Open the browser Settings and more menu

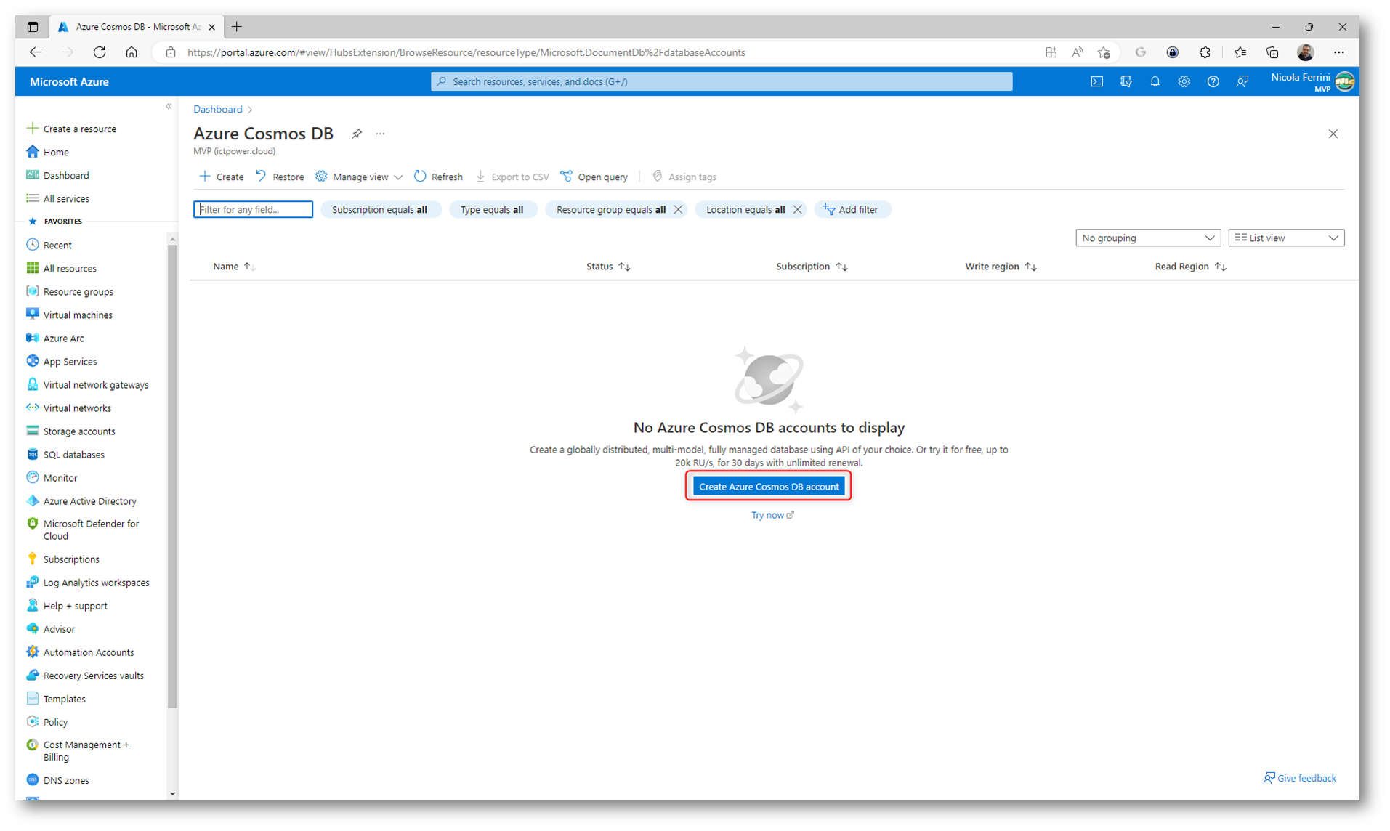1338,52
